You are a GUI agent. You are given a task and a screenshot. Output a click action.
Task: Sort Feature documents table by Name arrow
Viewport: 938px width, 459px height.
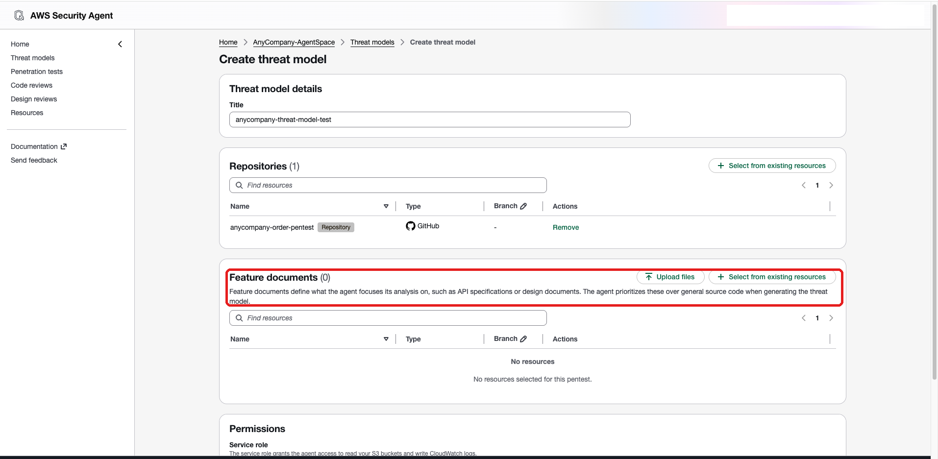pos(386,339)
